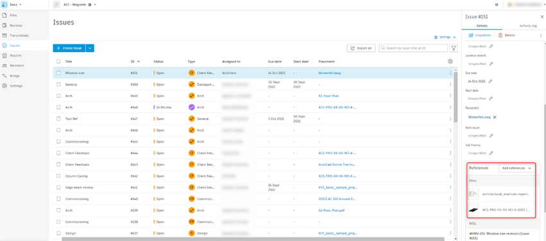Open ACS-PRO-XX-XX-M3-A-0001 reference thumbnail

tap(473, 210)
